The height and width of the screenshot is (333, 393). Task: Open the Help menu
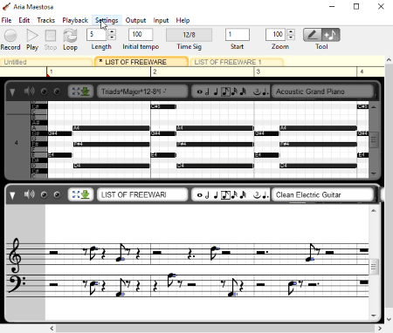point(183,20)
